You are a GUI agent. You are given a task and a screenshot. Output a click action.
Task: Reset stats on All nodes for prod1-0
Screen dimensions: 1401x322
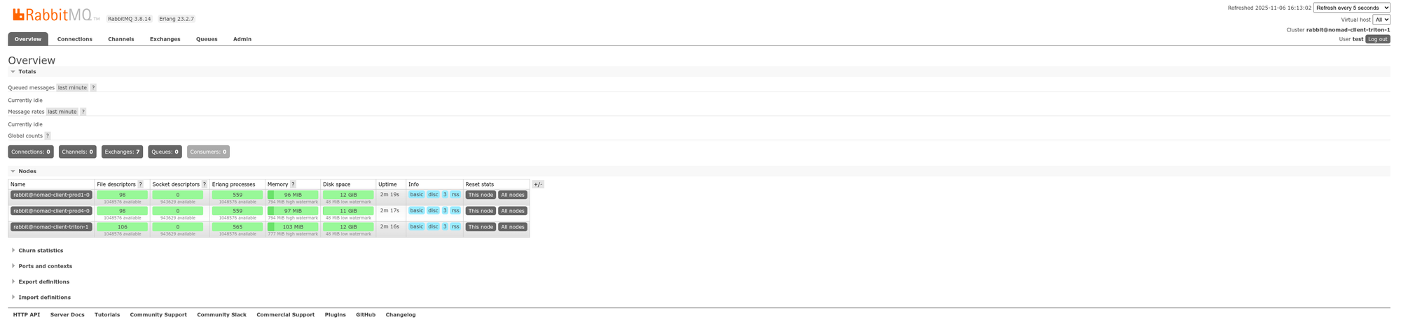pos(512,195)
